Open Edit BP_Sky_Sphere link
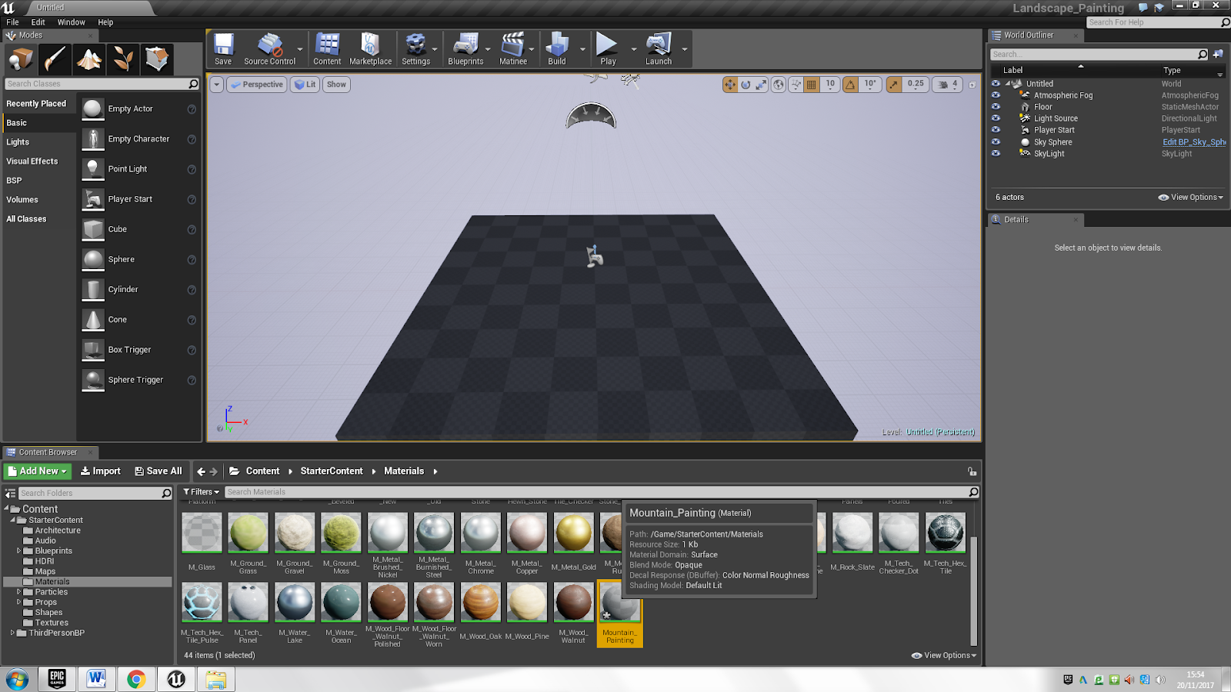The height and width of the screenshot is (692, 1231). 1194,141
